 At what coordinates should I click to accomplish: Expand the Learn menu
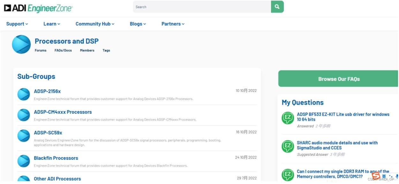pyautogui.click(x=52, y=24)
